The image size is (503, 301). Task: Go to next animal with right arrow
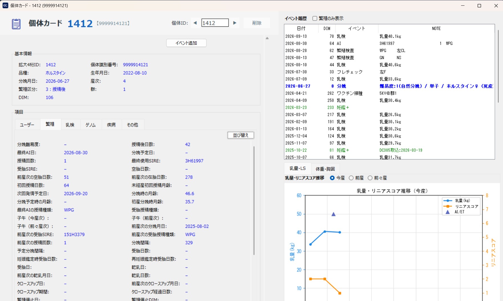tap(235, 23)
